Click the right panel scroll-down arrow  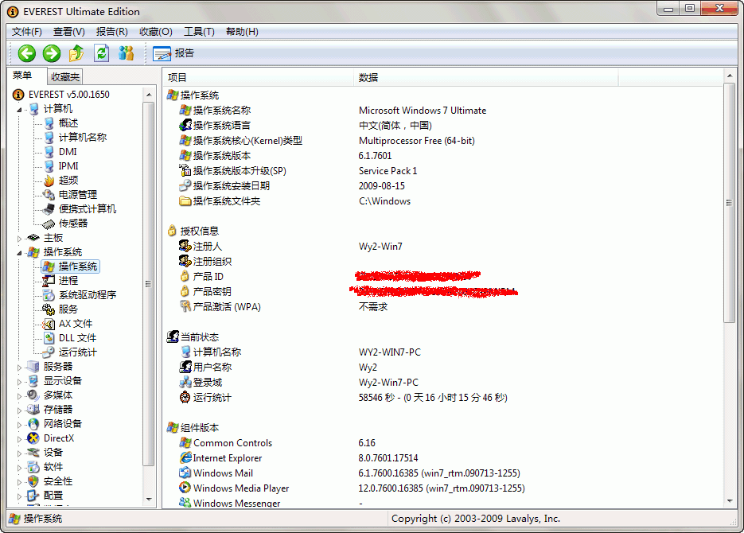pyautogui.click(x=730, y=501)
